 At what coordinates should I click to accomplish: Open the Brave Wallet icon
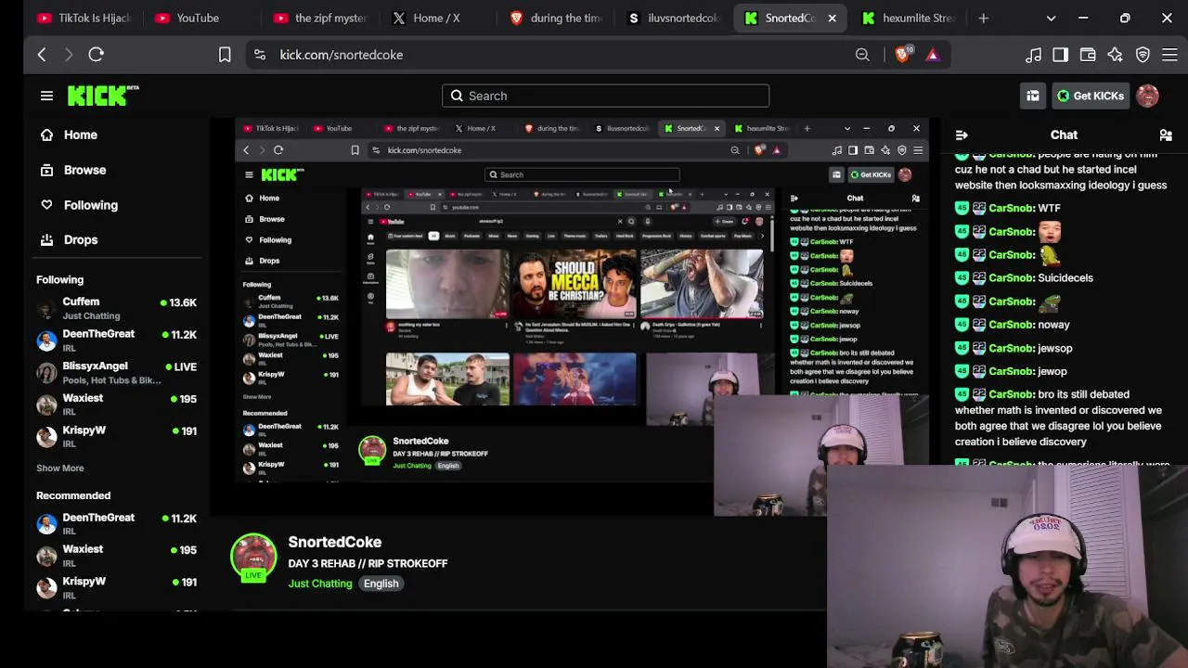pos(1088,55)
